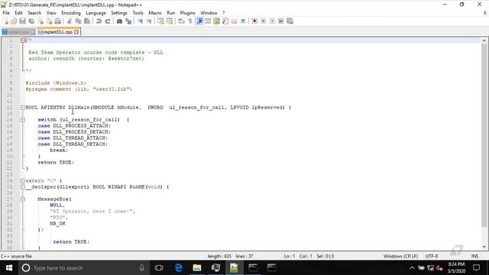This screenshot has width=489, height=275.
Task: Open the Search menu
Action: point(34,13)
